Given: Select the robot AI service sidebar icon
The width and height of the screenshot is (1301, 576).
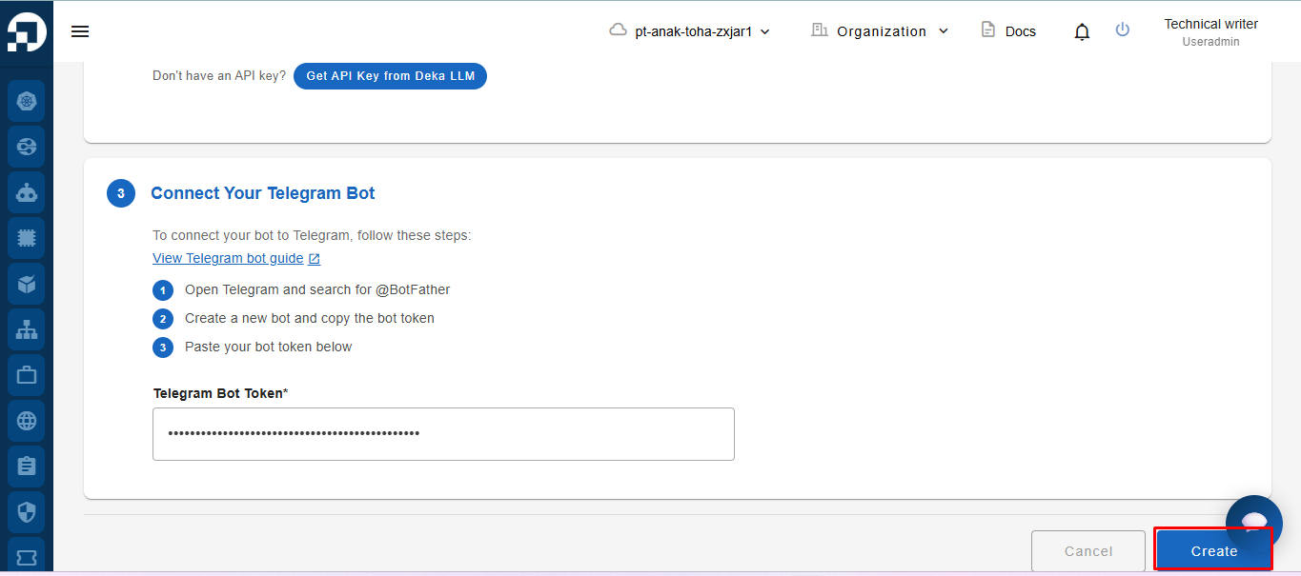Looking at the screenshot, I should pos(27,193).
